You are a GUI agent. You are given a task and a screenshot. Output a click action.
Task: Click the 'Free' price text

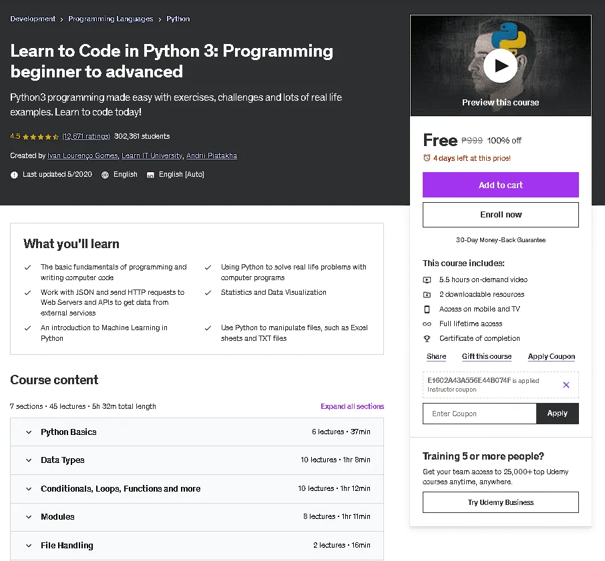tap(440, 140)
